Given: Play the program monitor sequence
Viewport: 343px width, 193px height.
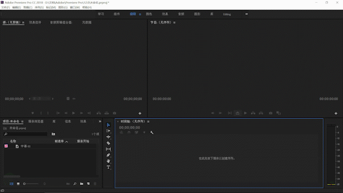Looking at the screenshot, I should coord(245,113).
